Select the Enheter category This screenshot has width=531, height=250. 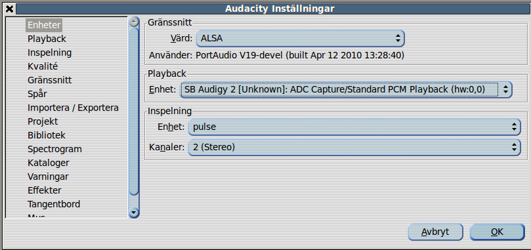44,25
